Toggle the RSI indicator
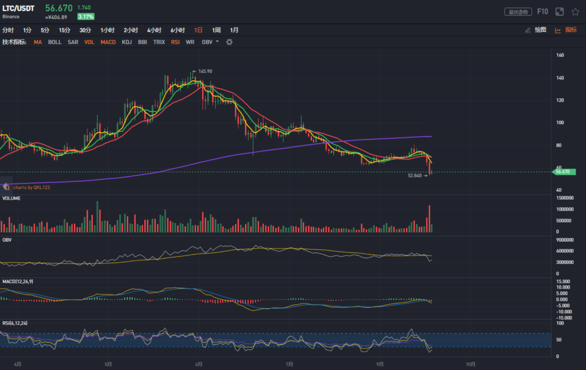The height and width of the screenshot is (370, 586). click(175, 42)
